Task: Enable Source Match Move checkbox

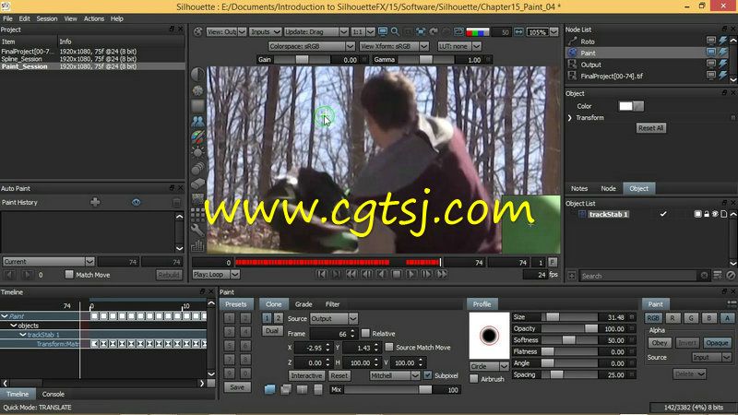Action: 389,348
